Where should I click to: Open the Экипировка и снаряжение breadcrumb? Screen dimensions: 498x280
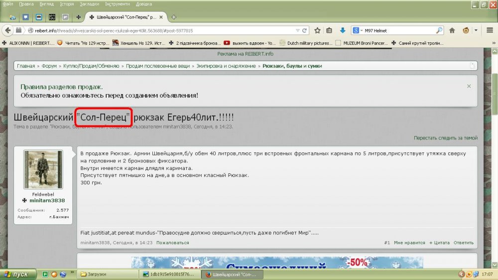coord(226,66)
